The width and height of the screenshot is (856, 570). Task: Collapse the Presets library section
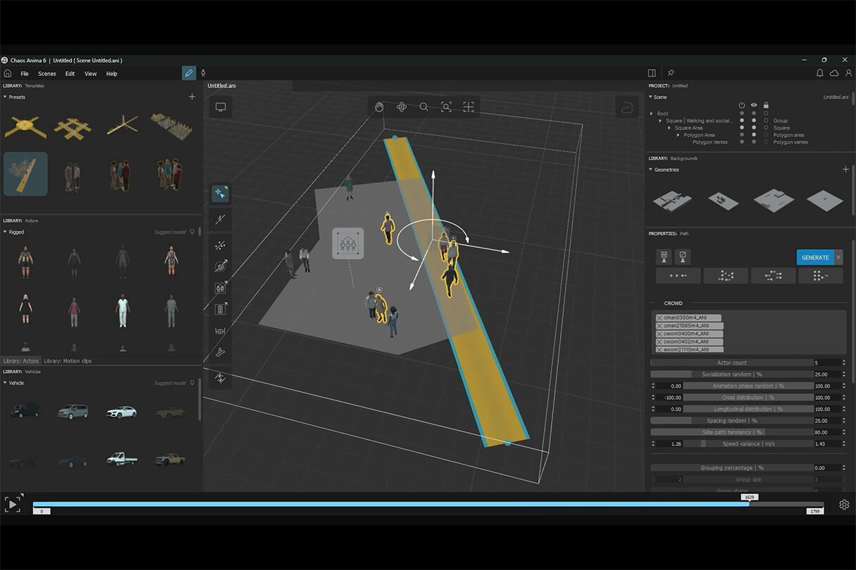(x=5, y=97)
